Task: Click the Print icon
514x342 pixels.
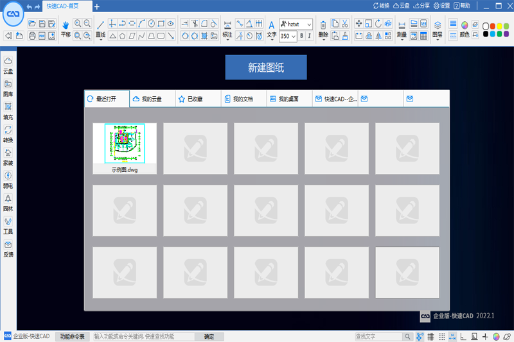Action: 31,36
